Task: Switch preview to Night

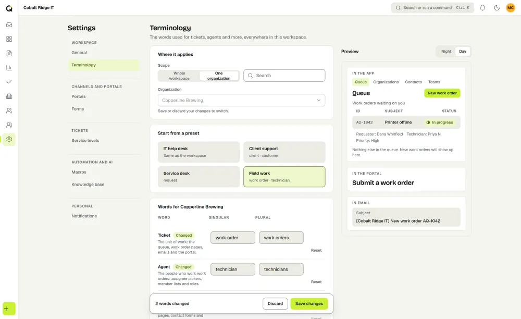Action: pyautogui.click(x=446, y=52)
